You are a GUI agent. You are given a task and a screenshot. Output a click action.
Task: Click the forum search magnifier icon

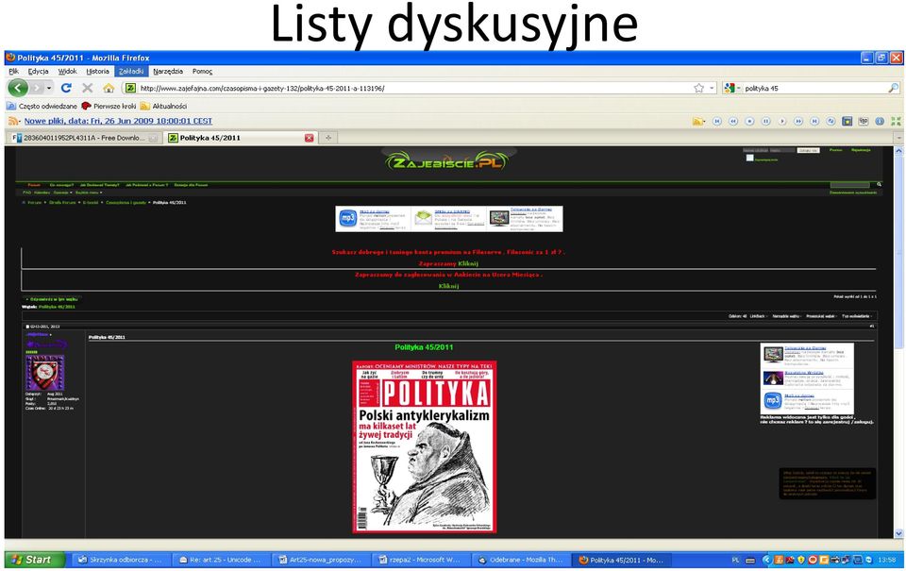[x=879, y=184]
